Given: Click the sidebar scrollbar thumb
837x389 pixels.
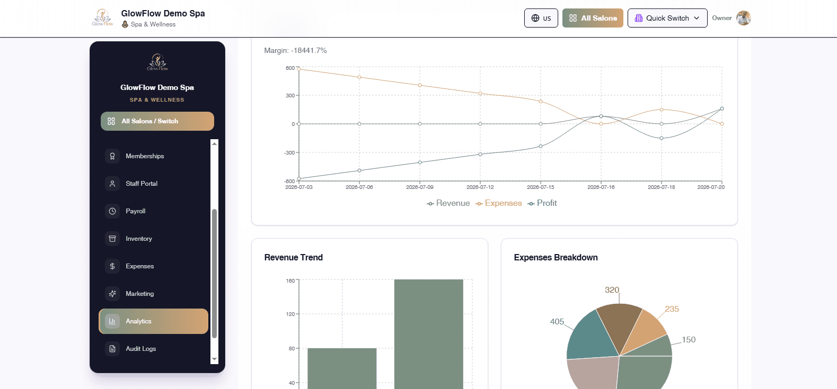Looking at the screenshot, I should [214, 274].
